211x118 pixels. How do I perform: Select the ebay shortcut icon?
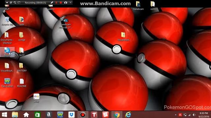tap(37, 98)
